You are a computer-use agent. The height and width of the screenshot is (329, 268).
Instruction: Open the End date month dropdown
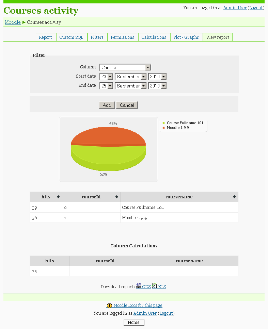coord(131,86)
